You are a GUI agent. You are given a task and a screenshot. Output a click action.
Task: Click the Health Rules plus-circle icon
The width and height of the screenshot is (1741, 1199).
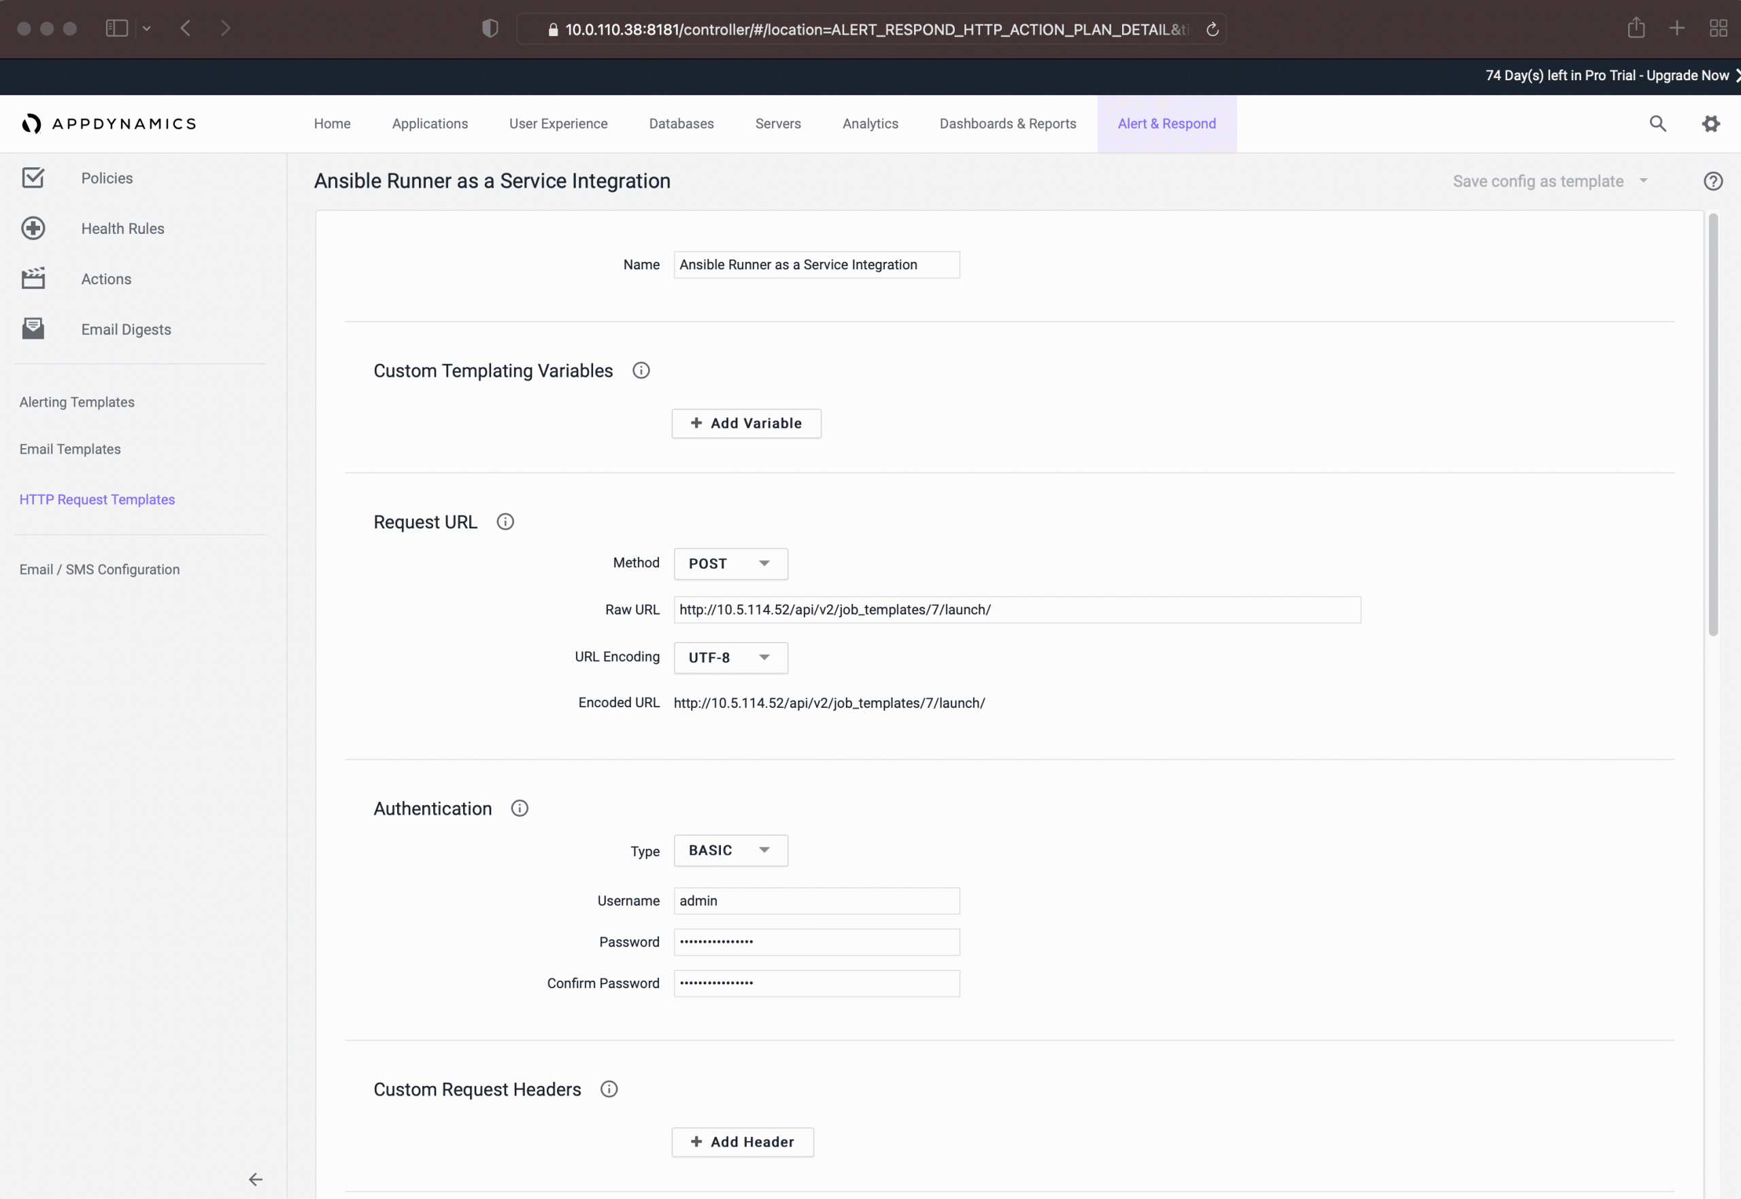point(33,229)
